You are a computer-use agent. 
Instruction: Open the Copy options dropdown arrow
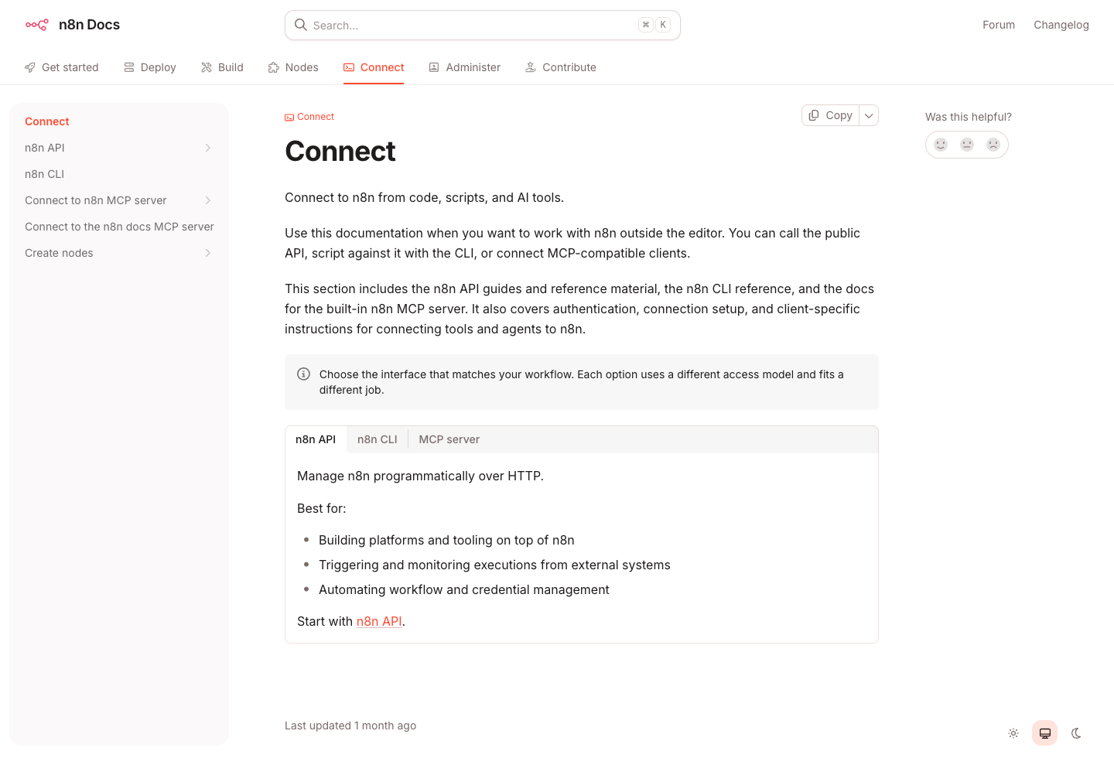coord(869,115)
